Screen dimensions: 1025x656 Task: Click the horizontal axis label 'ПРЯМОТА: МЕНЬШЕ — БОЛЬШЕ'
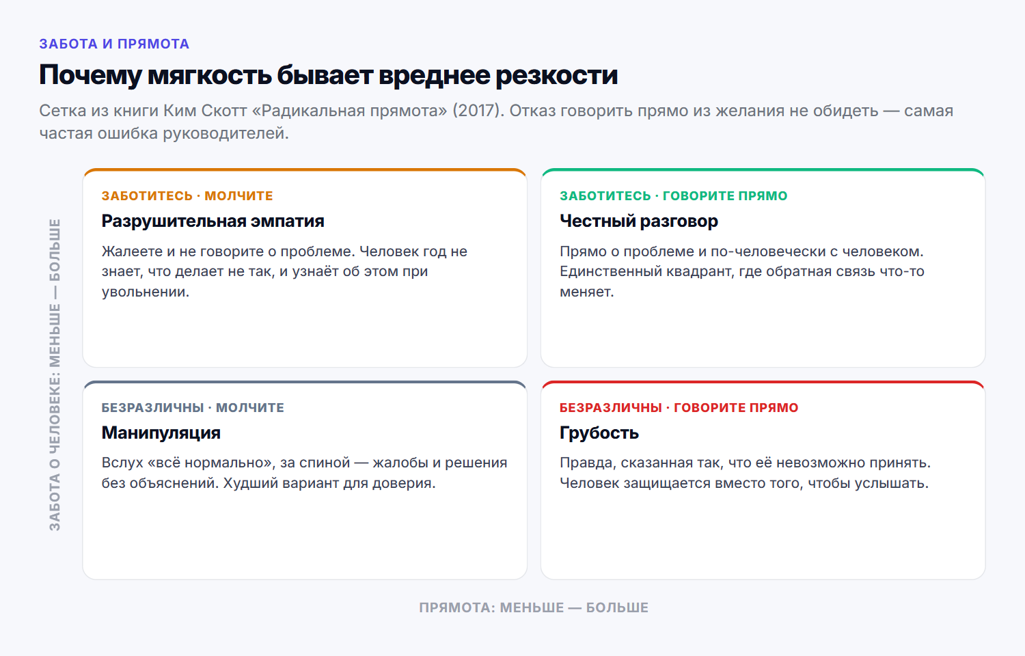pos(534,607)
